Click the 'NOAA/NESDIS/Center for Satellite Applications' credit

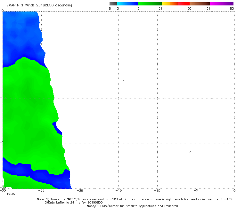coord(132,206)
